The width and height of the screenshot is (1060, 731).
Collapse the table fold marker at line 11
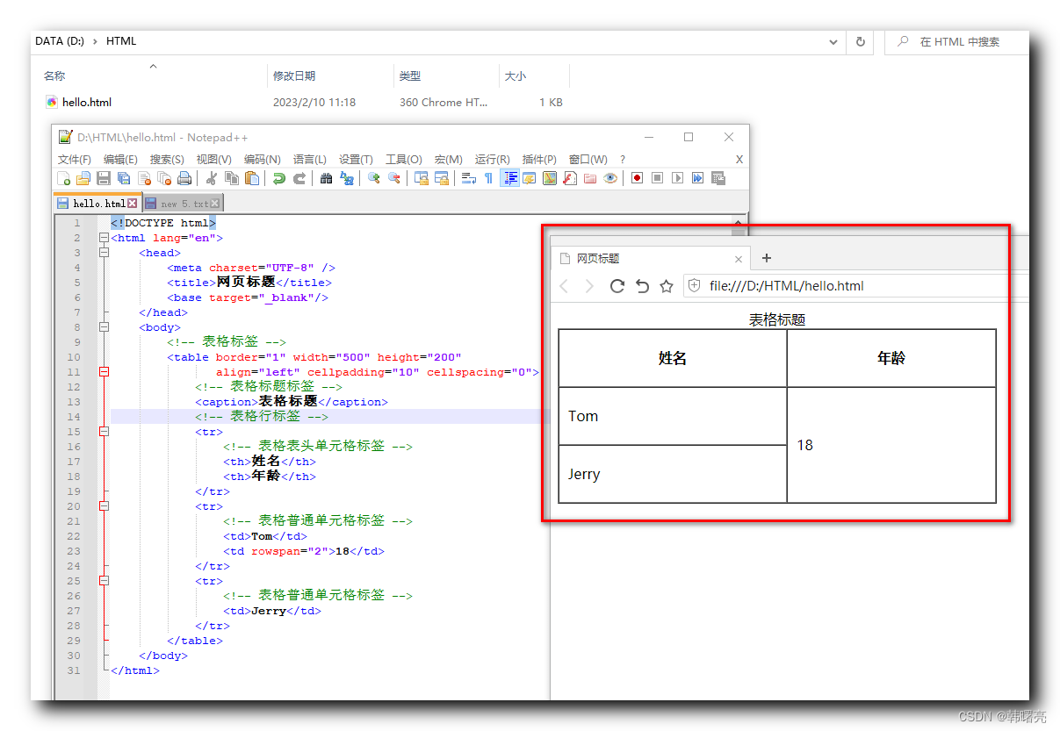[104, 372]
